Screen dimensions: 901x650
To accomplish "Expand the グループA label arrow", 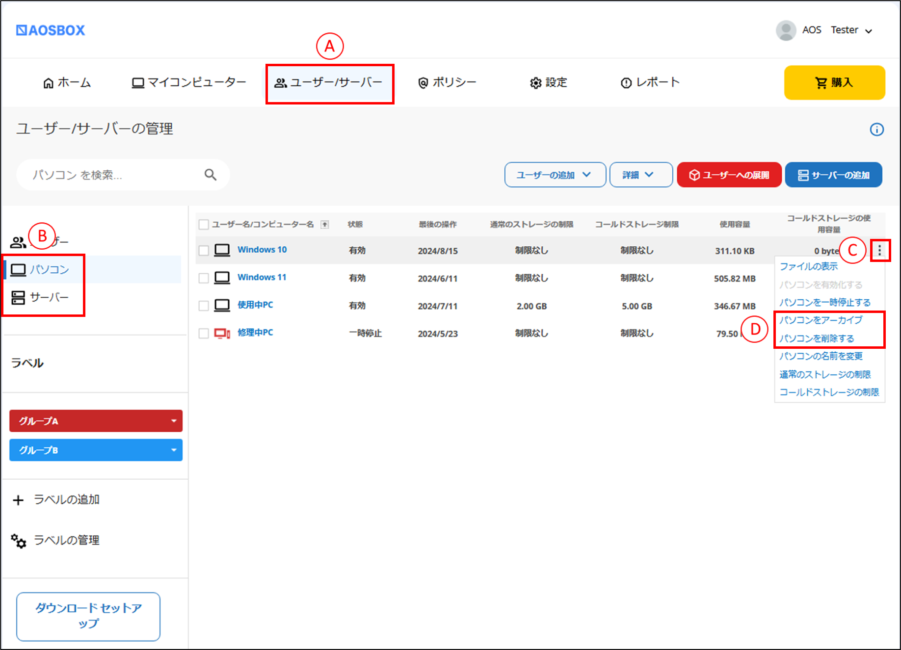I will tap(174, 421).
